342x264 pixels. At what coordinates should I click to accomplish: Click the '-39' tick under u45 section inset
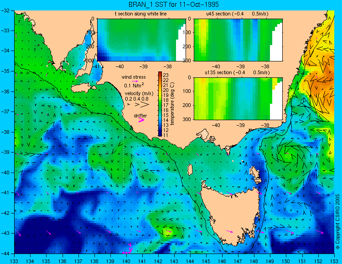[241, 66]
